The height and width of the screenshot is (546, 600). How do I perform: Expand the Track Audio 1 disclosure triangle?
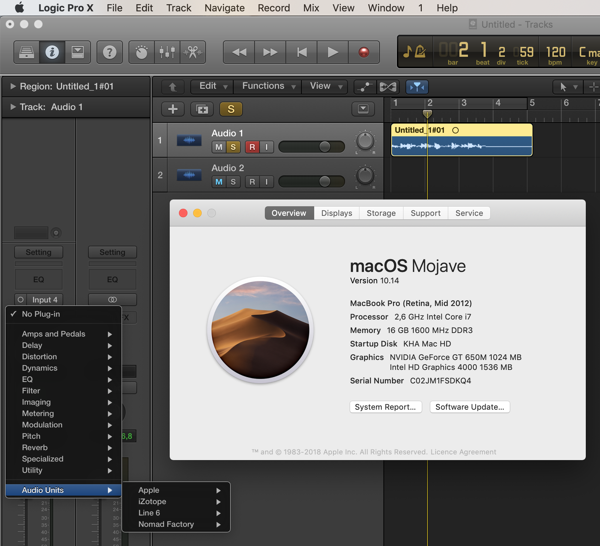pos(13,107)
